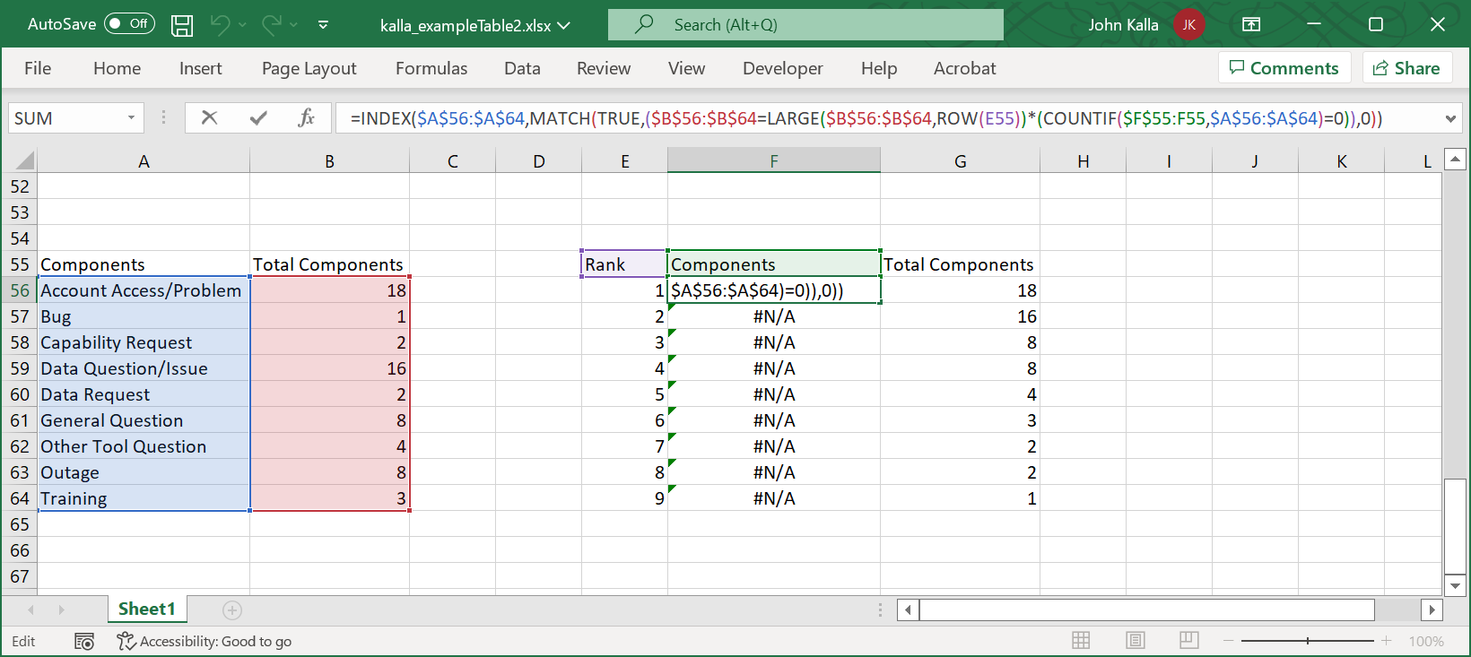This screenshot has width=1471, height=657.
Task: Switch to Page Break Preview view icon
Action: tap(1189, 641)
